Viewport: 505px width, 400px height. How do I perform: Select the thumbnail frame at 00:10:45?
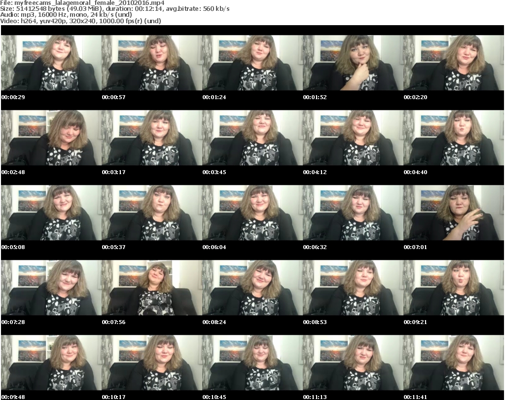click(x=252, y=363)
